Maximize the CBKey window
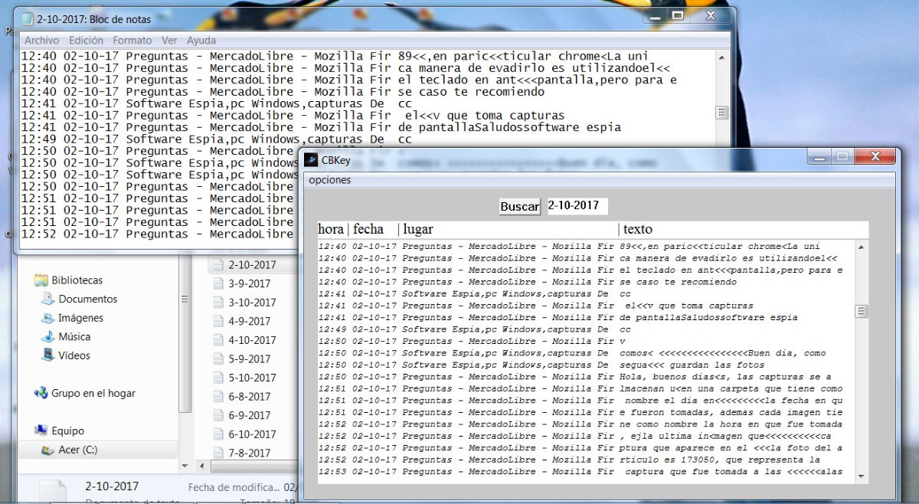 tap(841, 157)
